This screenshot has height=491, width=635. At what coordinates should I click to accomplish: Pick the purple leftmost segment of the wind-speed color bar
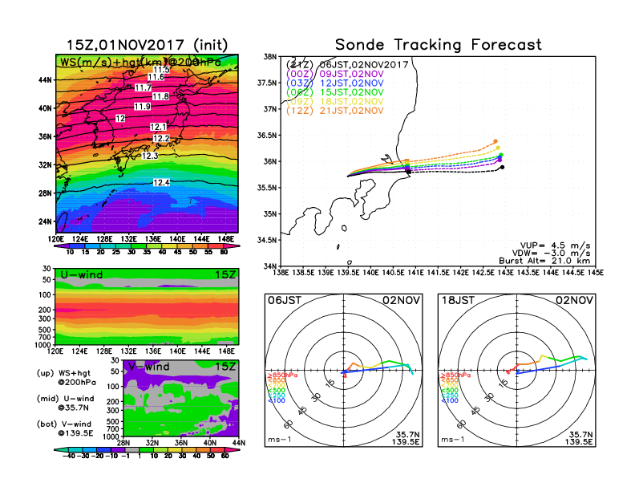(x=60, y=246)
